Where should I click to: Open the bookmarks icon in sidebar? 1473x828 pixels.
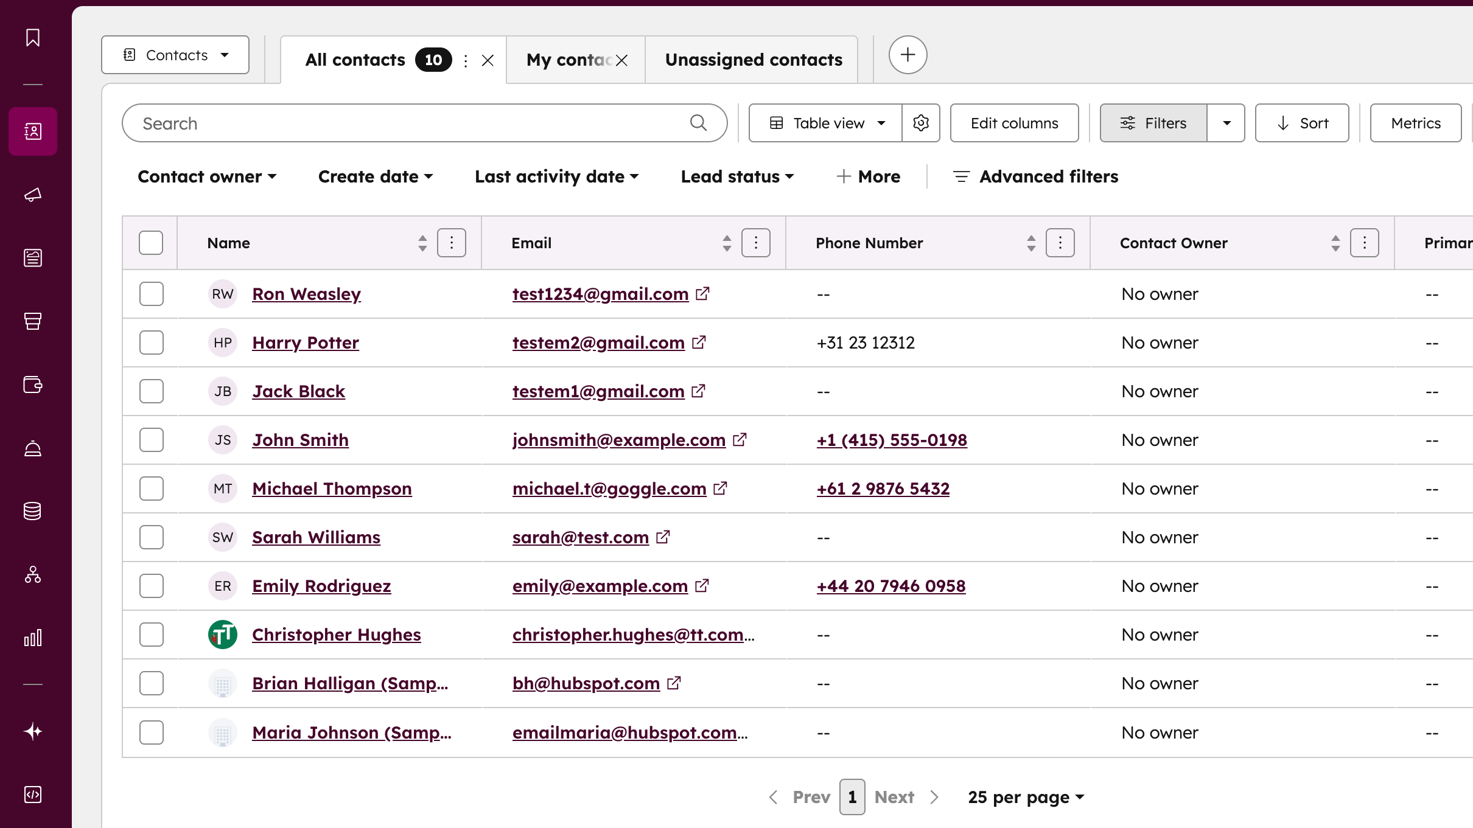pyautogui.click(x=33, y=38)
